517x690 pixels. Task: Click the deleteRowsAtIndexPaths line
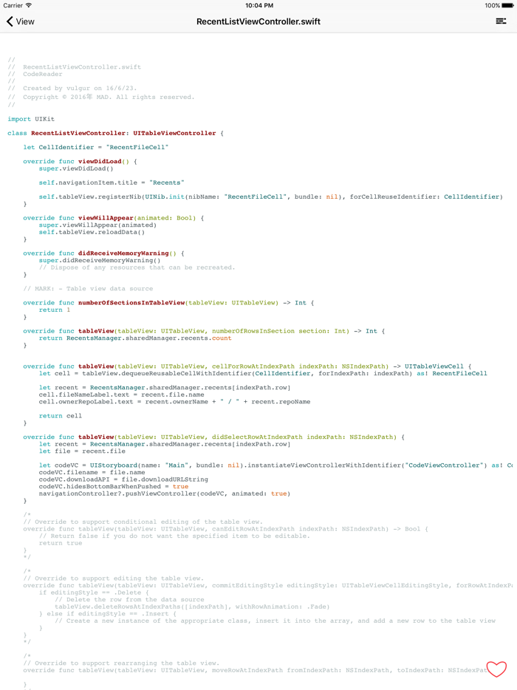[192, 607]
